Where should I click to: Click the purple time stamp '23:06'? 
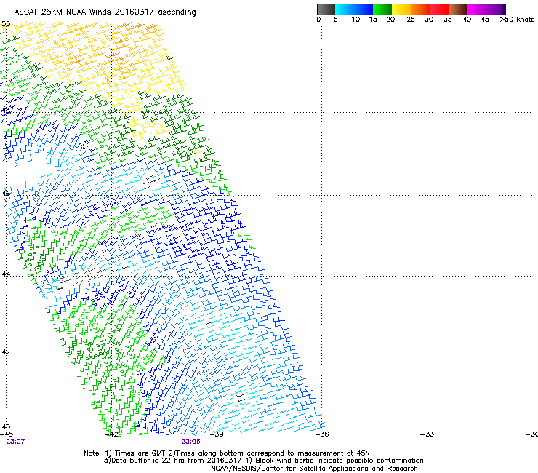point(190,442)
